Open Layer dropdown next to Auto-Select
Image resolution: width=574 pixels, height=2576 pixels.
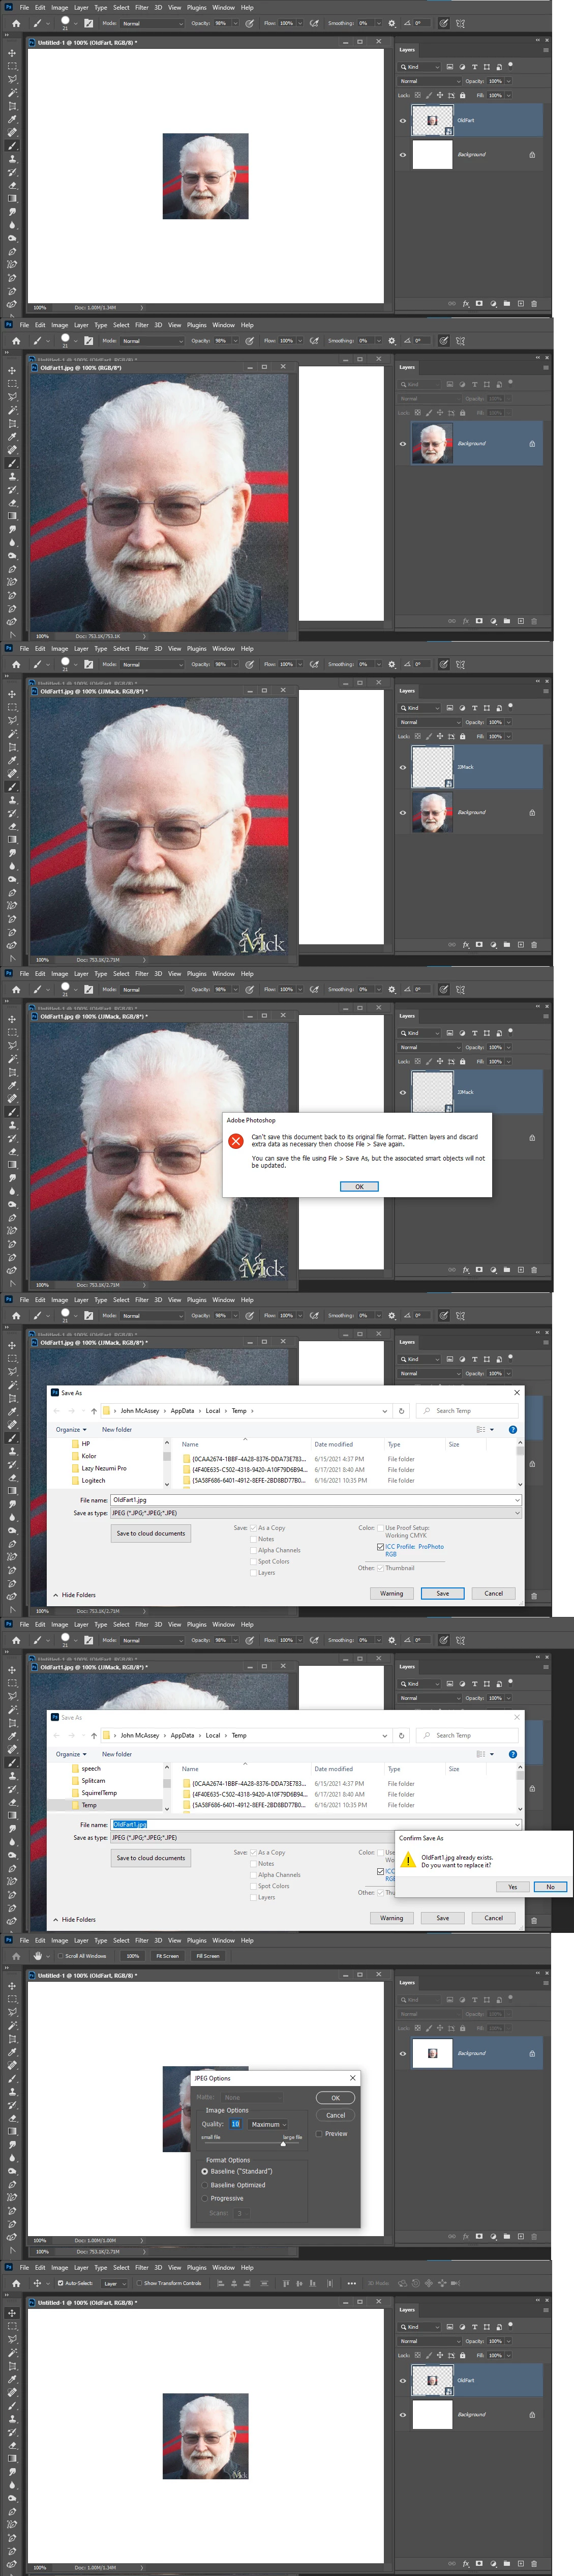click(115, 2283)
